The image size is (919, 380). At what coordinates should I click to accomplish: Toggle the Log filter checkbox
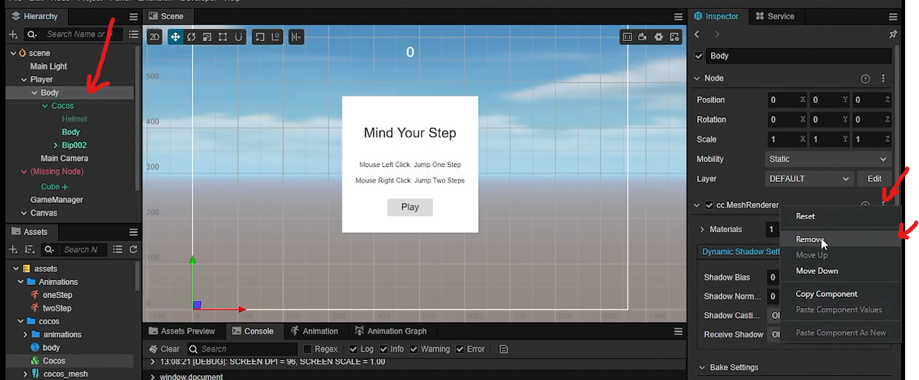coord(353,349)
